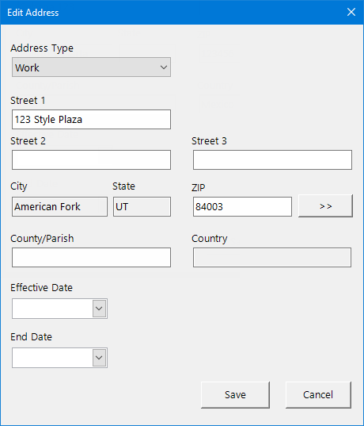This screenshot has width=364, height=426.
Task: Save the address changes
Action: [235, 395]
